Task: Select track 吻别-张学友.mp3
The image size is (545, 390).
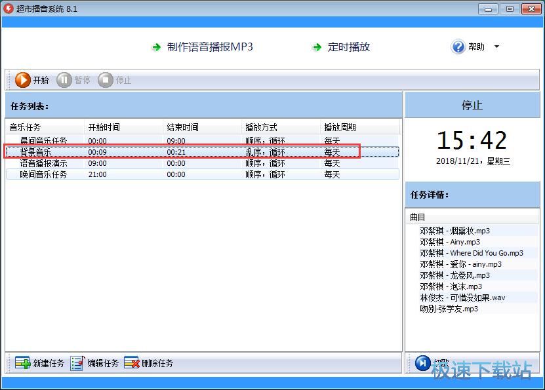Action: click(x=449, y=308)
